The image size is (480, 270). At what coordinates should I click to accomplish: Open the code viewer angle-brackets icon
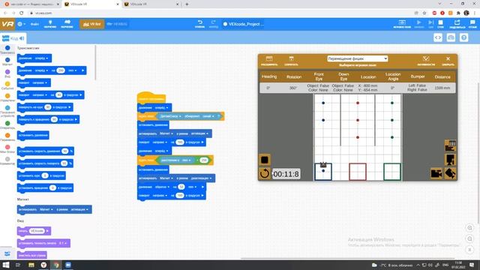click(x=438, y=37)
